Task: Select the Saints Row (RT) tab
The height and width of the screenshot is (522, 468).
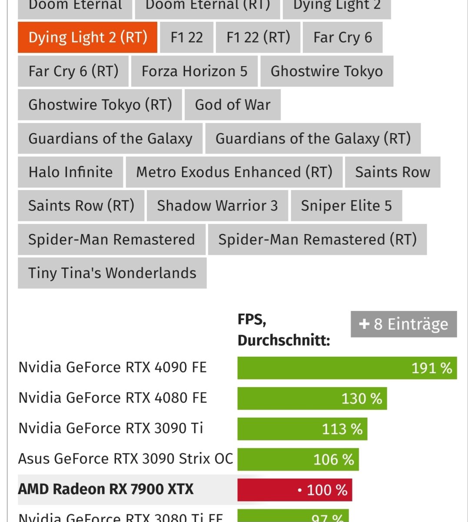Action: tap(81, 206)
